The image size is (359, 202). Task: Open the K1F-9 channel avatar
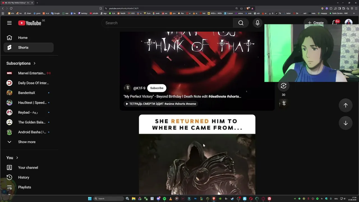pyautogui.click(x=127, y=88)
